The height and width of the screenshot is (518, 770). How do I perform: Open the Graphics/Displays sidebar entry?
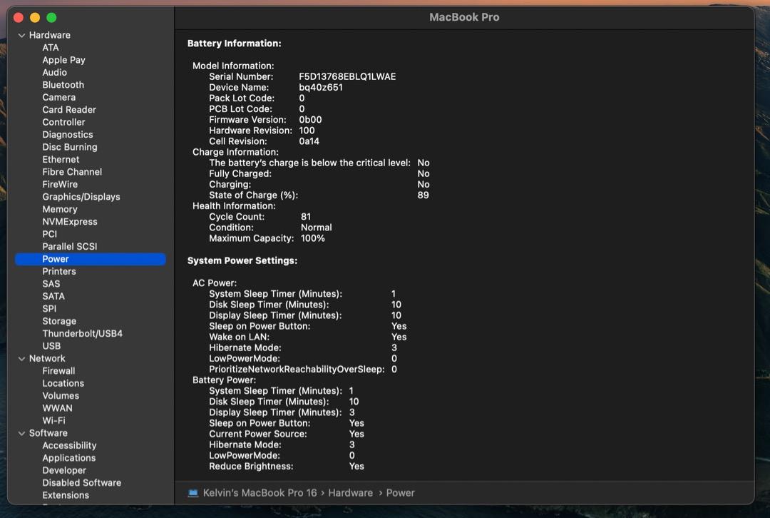(81, 197)
